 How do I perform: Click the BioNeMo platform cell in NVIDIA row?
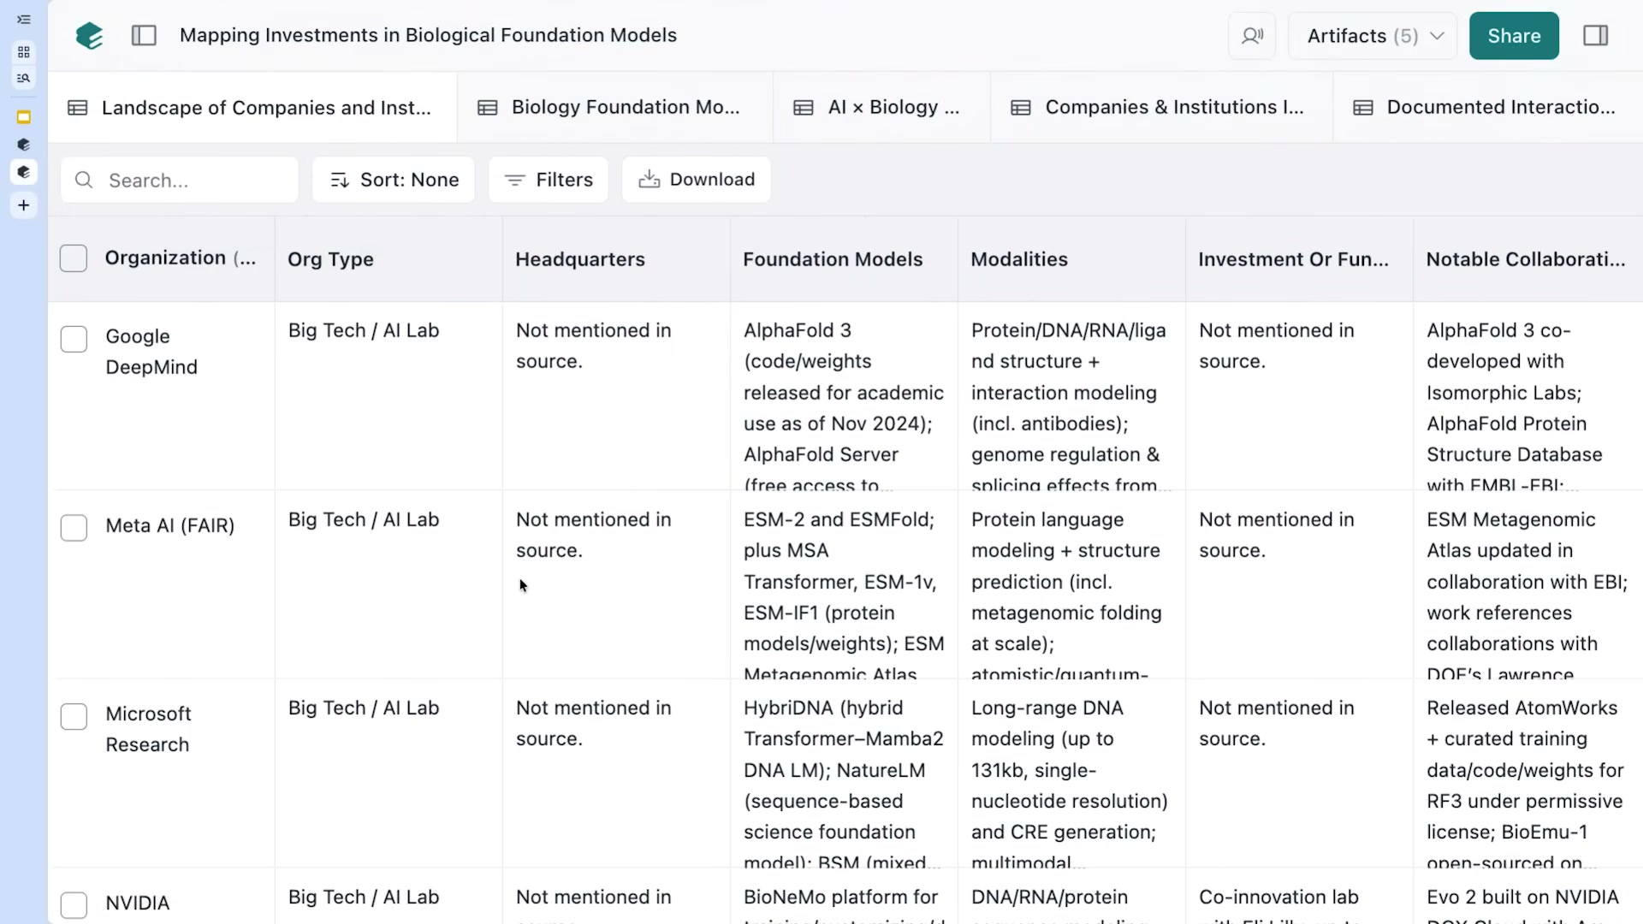[x=844, y=897]
